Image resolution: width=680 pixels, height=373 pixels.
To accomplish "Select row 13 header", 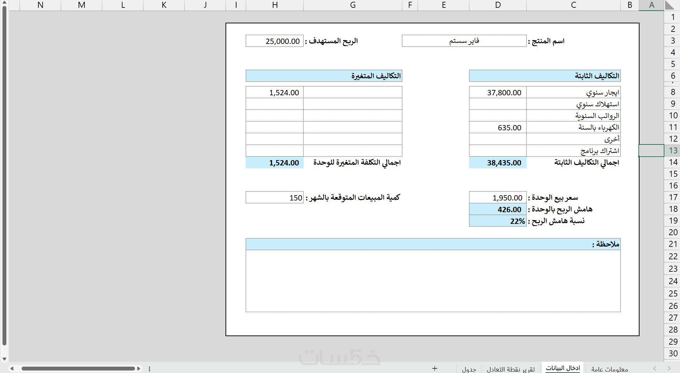I will (673, 151).
